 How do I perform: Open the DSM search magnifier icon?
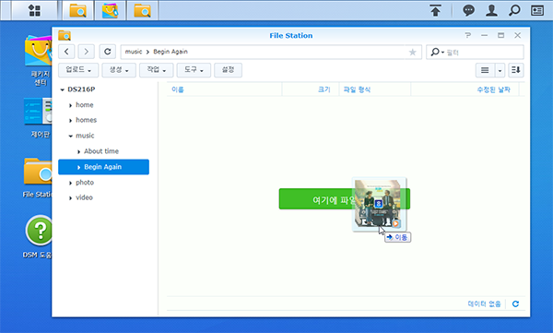pos(514,10)
